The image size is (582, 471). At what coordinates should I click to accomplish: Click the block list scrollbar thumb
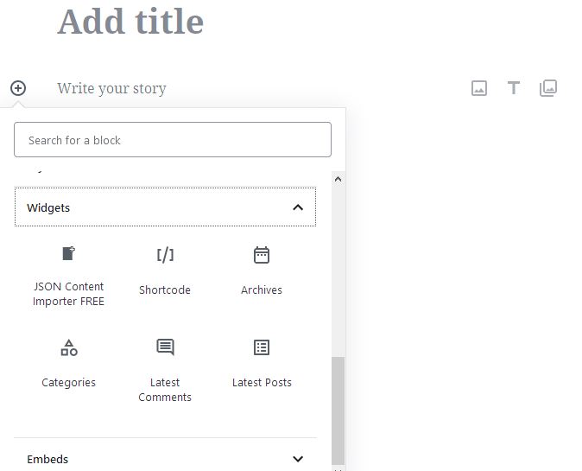[x=338, y=411]
